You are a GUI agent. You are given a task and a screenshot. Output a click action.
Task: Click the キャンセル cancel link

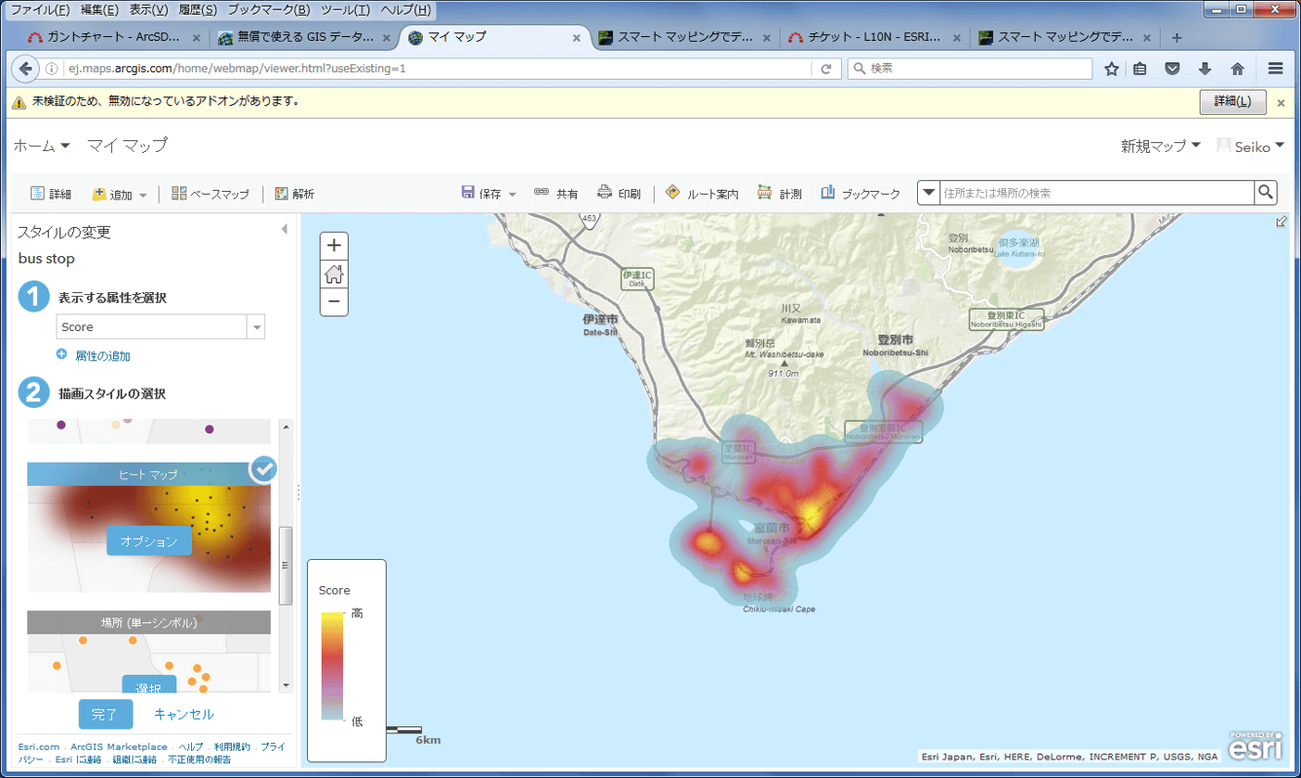(x=184, y=714)
